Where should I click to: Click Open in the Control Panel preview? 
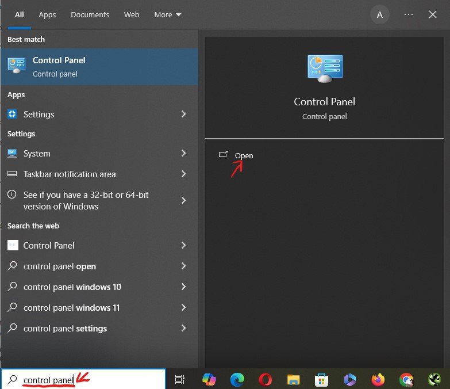[244, 155]
